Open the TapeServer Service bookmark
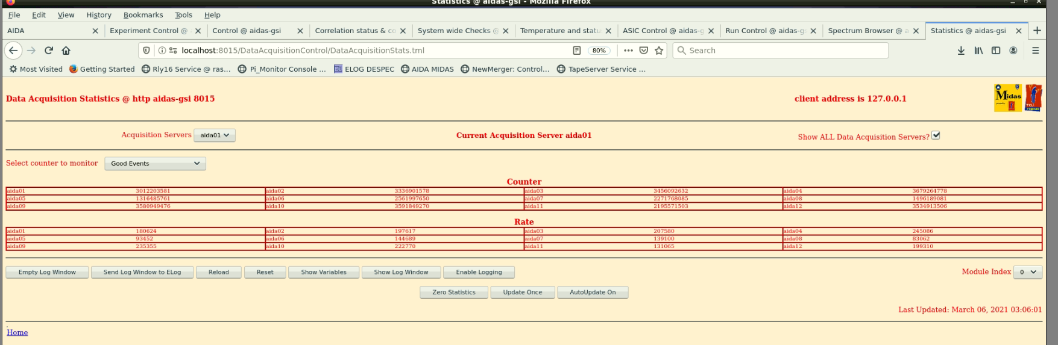Screen dimensions: 1058x345 pyautogui.click(x=601, y=69)
